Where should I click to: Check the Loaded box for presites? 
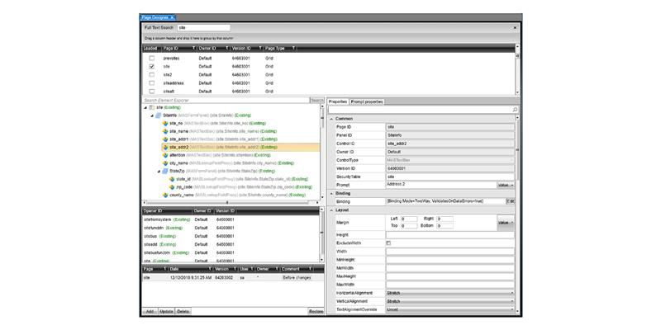point(151,59)
